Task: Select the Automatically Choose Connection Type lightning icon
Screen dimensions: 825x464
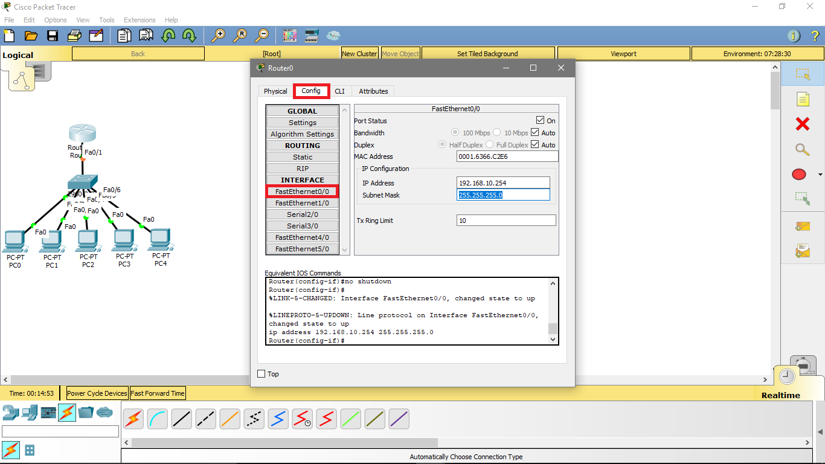Action: (x=133, y=419)
